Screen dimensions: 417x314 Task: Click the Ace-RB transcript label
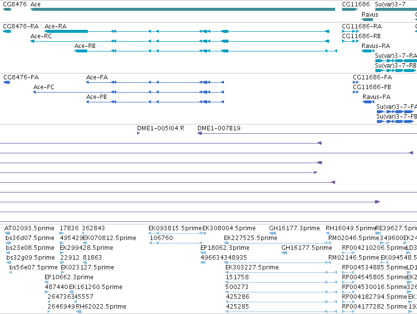click(x=85, y=46)
